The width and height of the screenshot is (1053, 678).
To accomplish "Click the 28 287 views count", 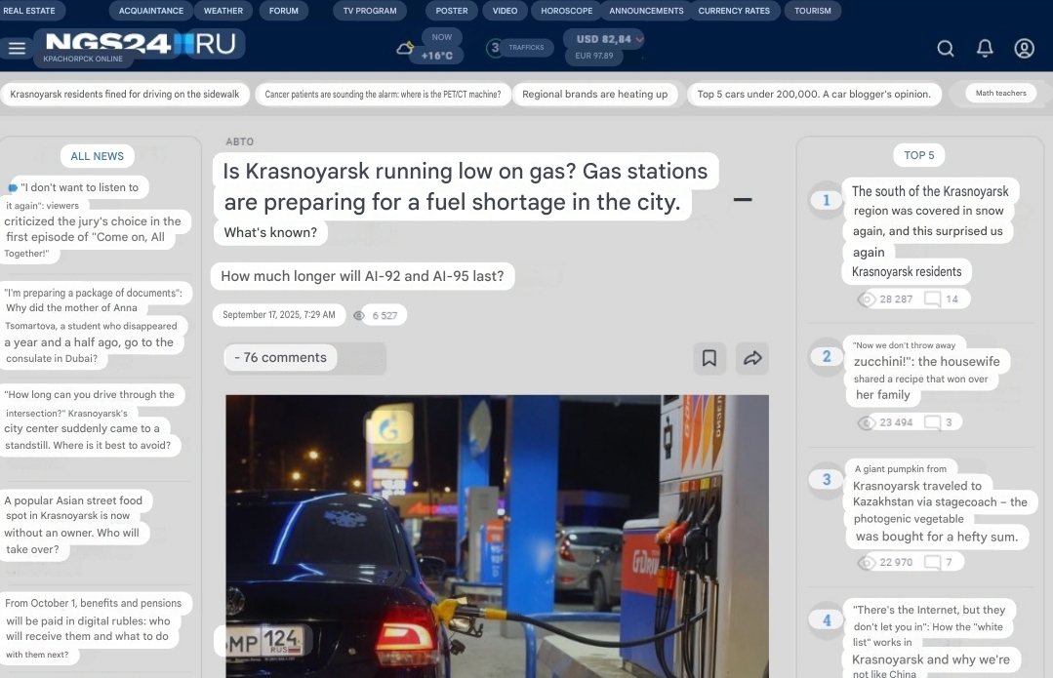I will tap(896, 299).
